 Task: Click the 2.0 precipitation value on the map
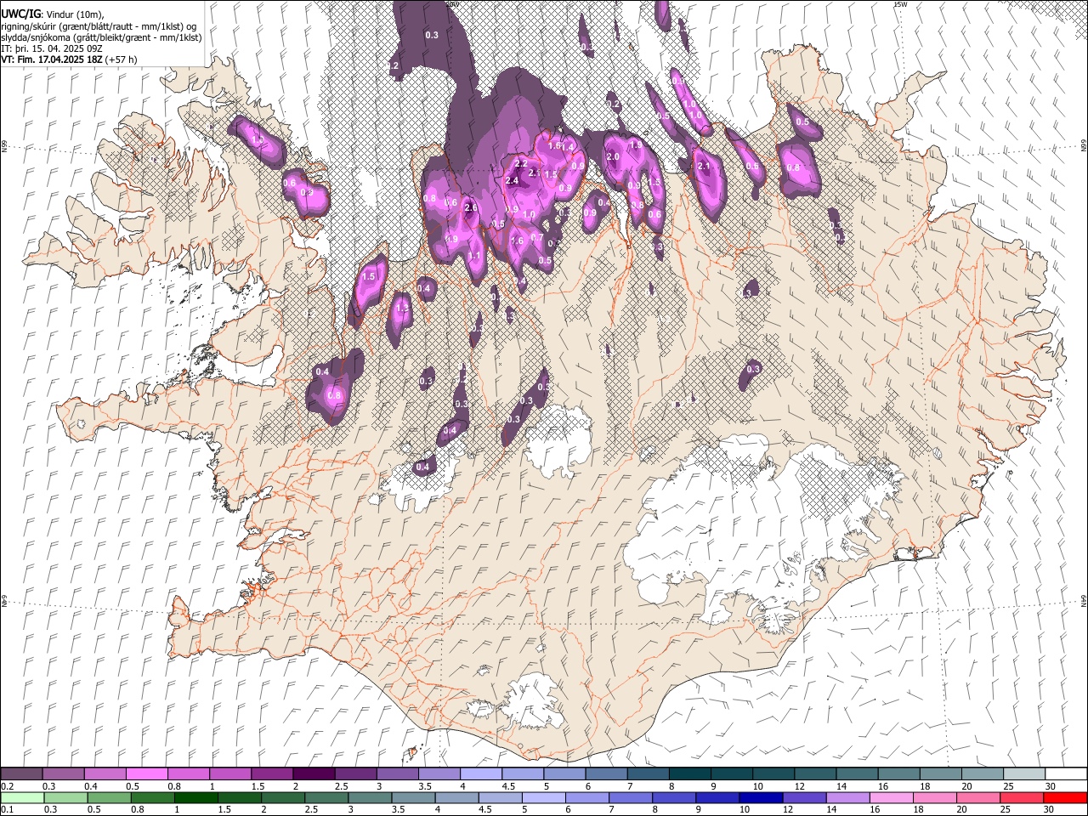coord(612,156)
